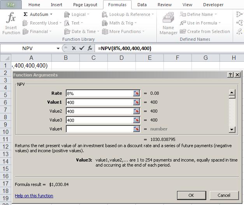Click Cancel in Function Arguments dialog
Image resolution: width=244 pixels, height=205 pixels.
pyautogui.click(x=224, y=195)
